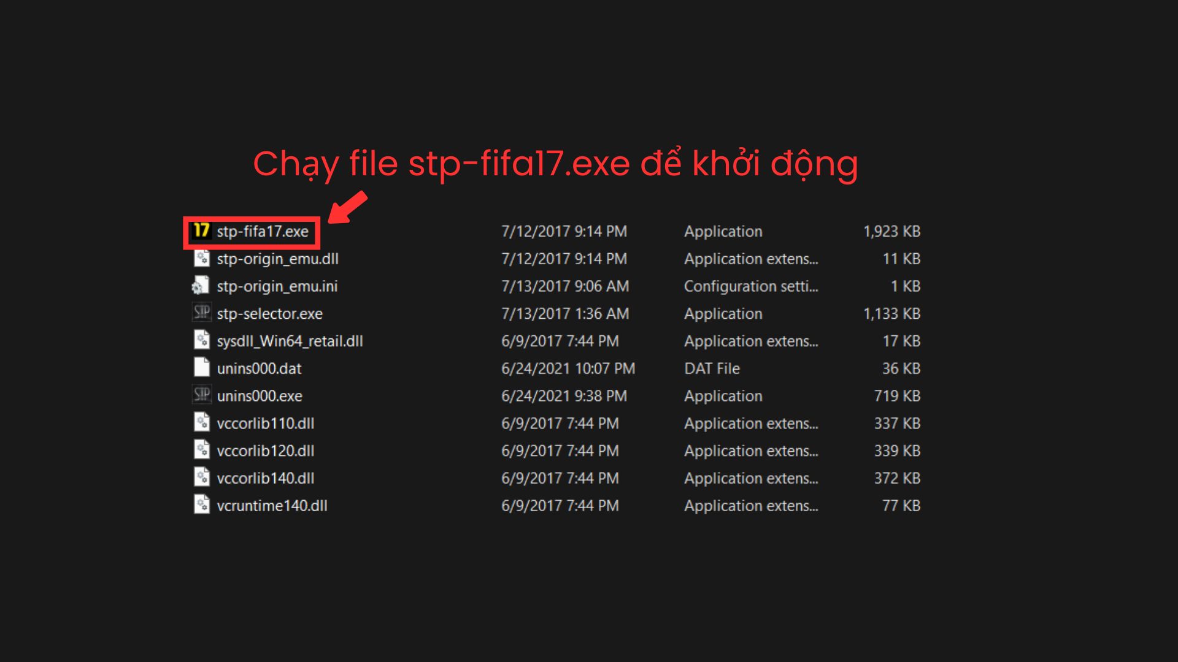Click the DAT File type cell

point(712,368)
